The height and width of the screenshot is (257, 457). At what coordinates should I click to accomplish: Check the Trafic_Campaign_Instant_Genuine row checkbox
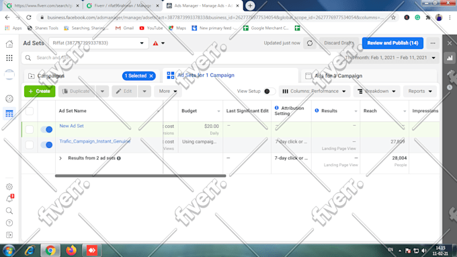[30, 145]
